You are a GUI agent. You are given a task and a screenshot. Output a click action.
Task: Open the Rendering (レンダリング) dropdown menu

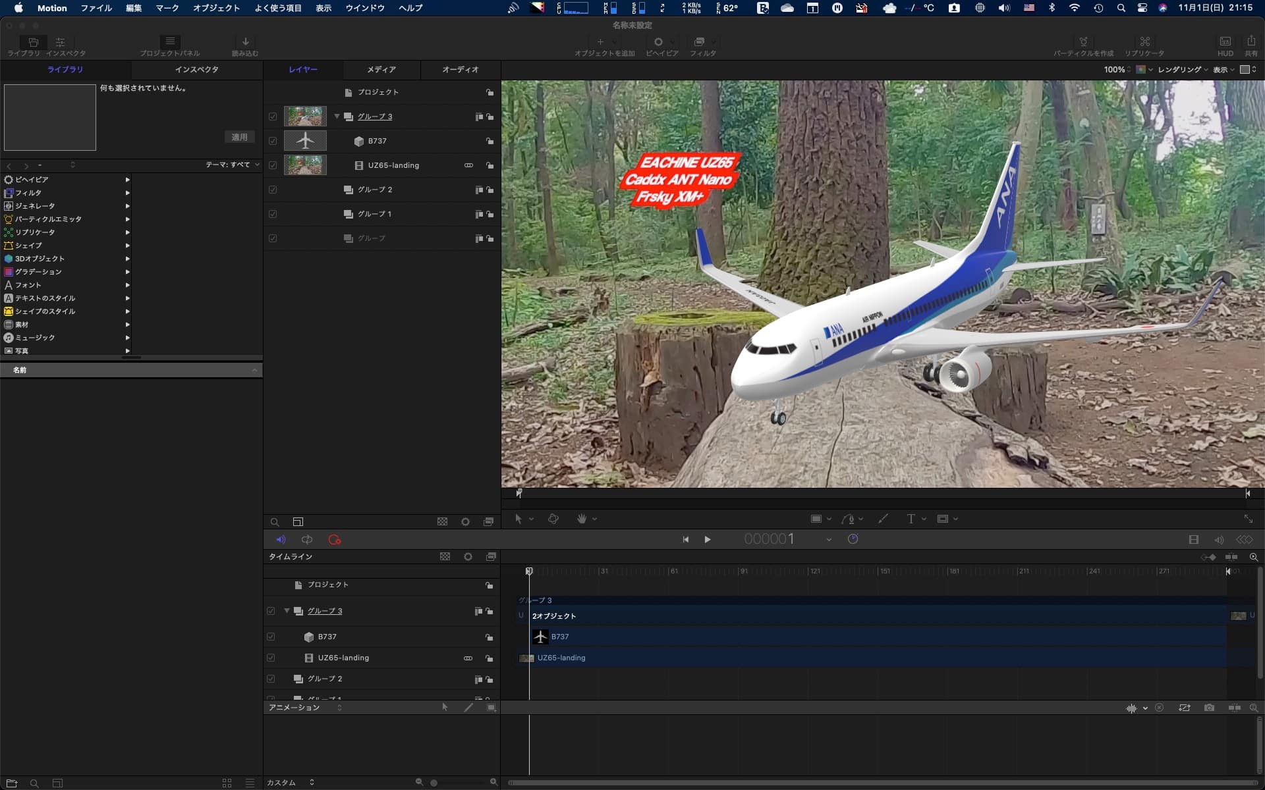pyautogui.click(x=1183, y=69)
